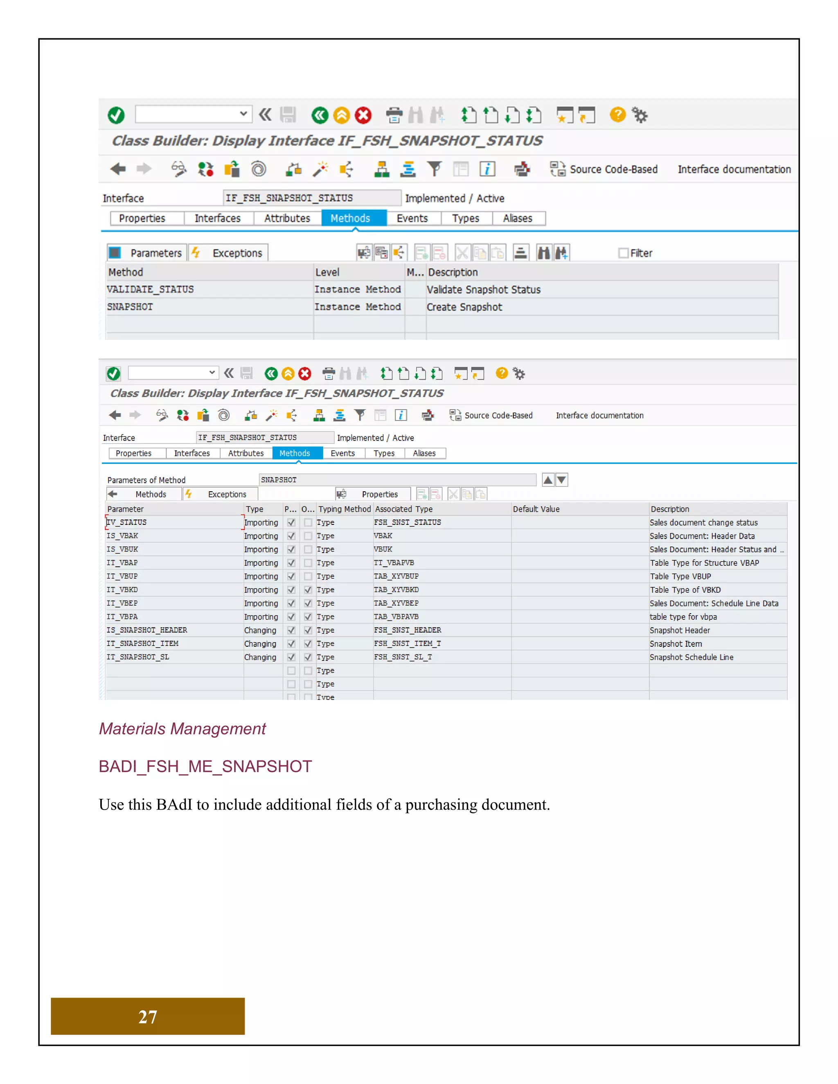Toggle Optional checkbox for IT_SNAPSHOT_SL

point(308,657)
